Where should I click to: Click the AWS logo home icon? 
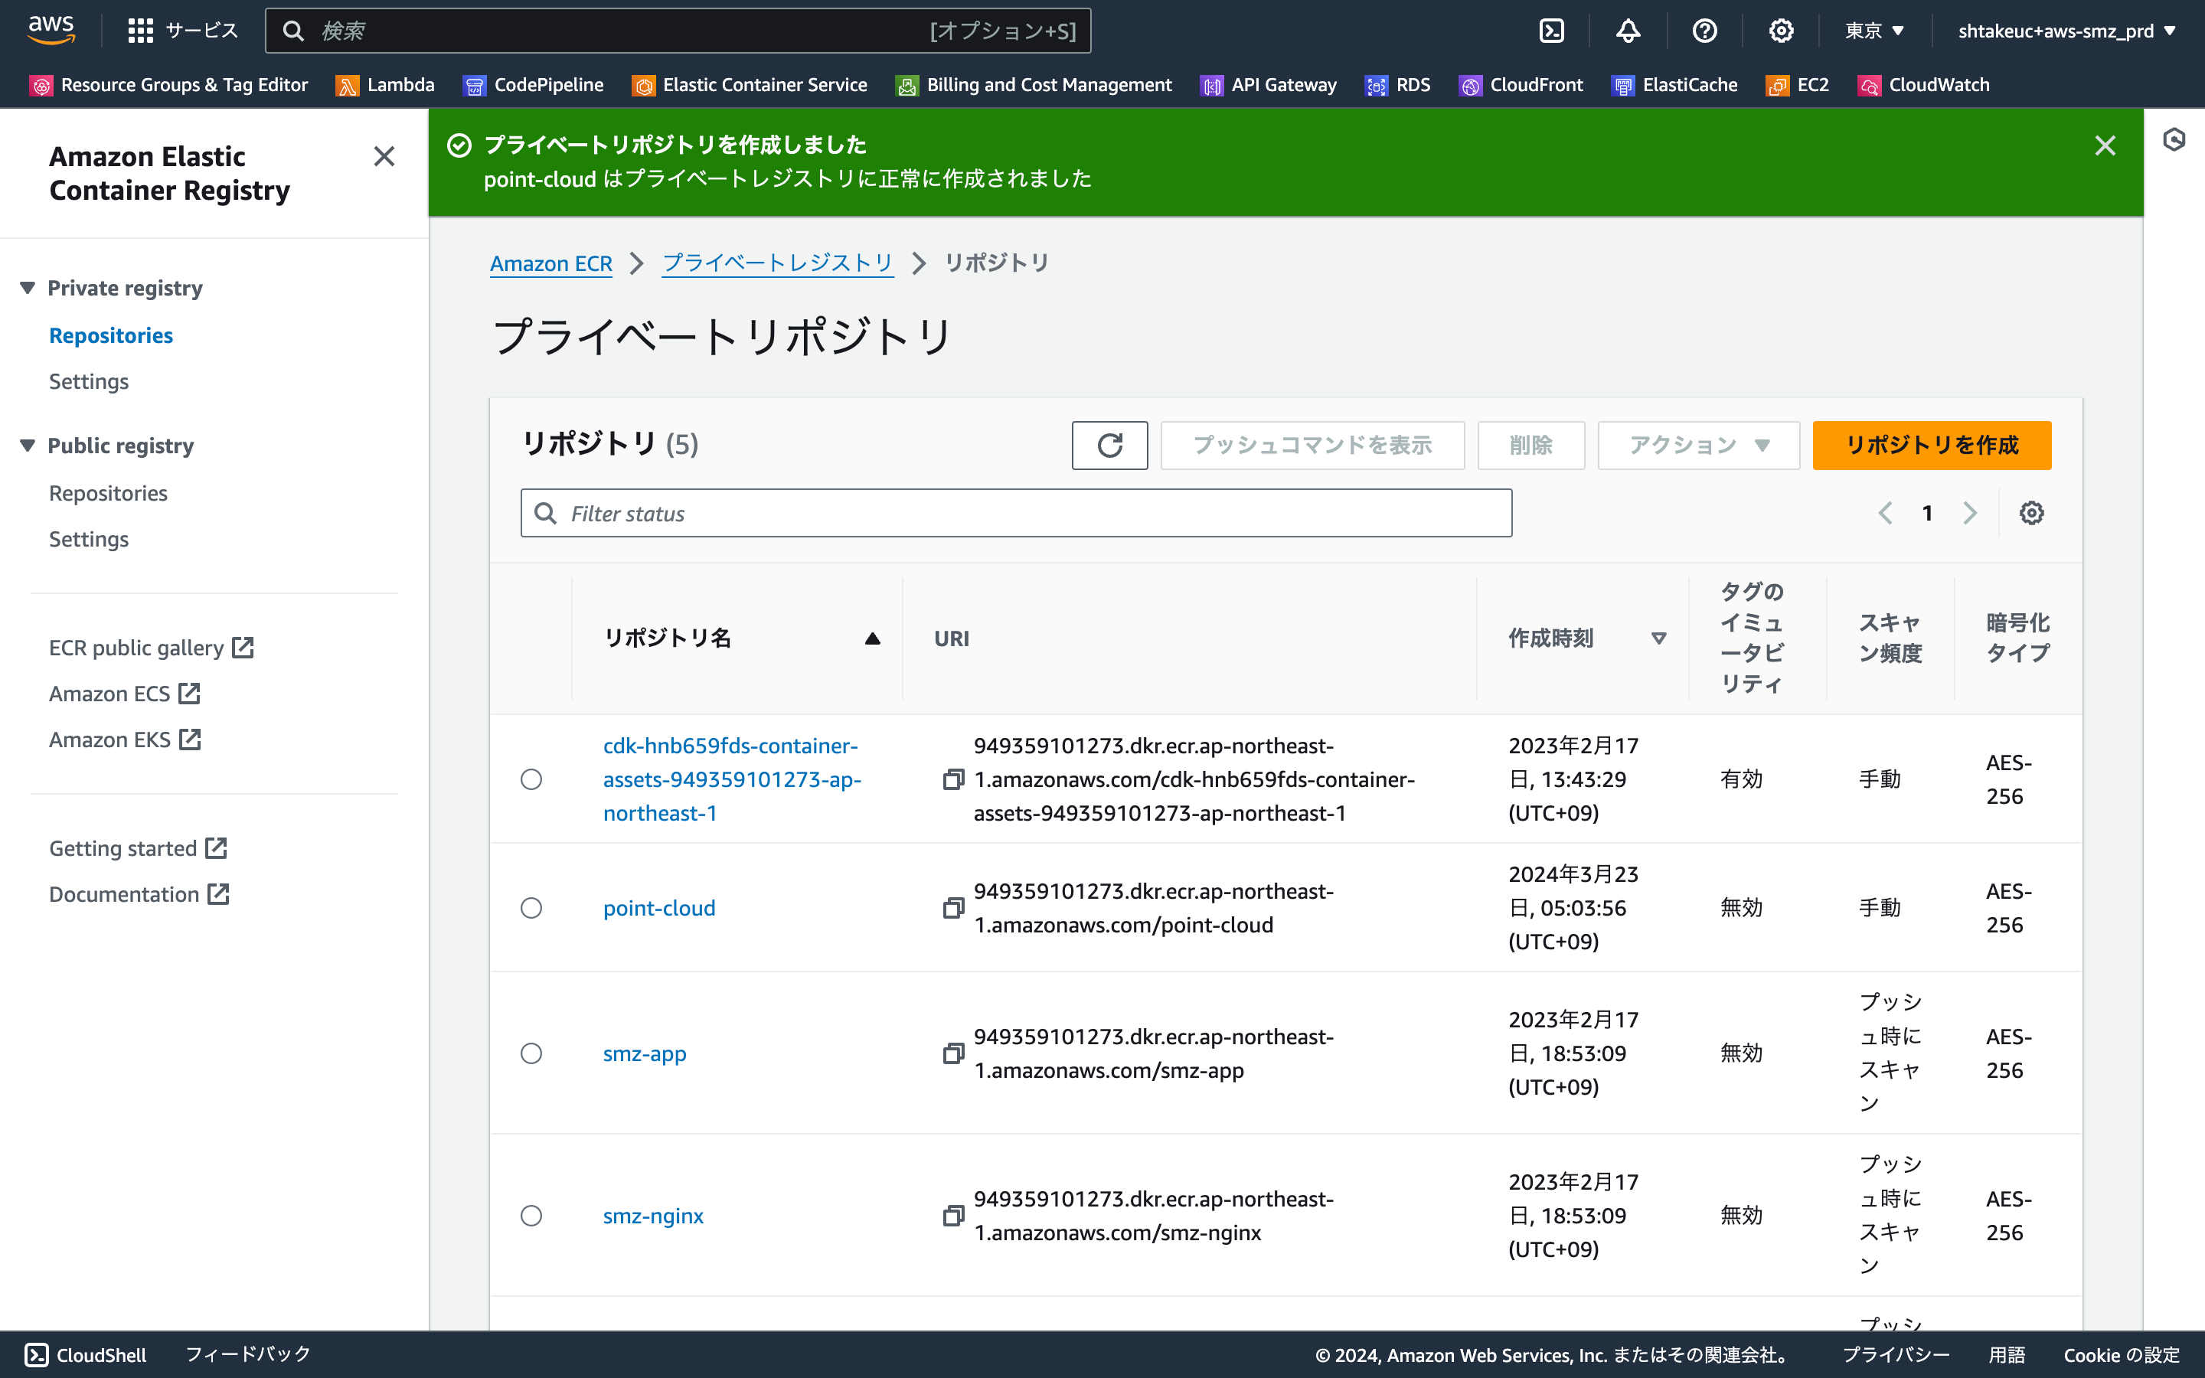pos(51,30)
